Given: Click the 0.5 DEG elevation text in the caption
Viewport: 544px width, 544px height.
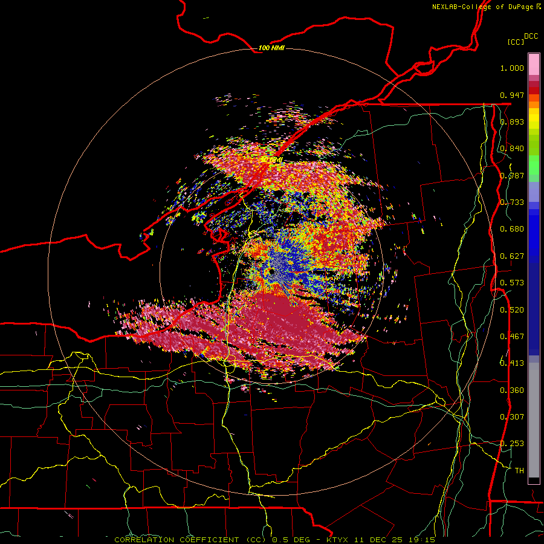Looking at the screenshot, I should pos(290,540).
